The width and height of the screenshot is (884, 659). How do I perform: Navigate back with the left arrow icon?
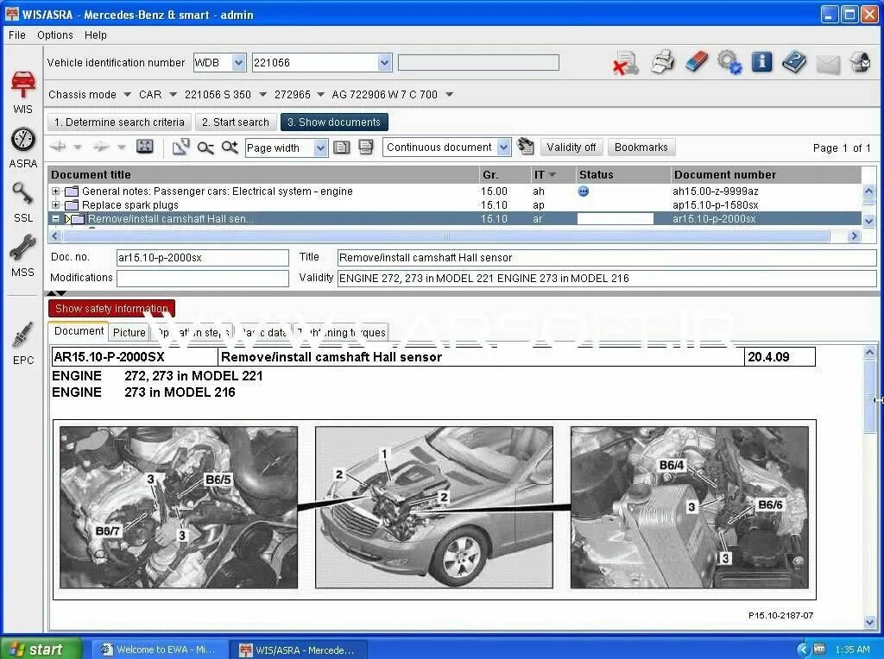pyautogui.click(x=58, y=147)
